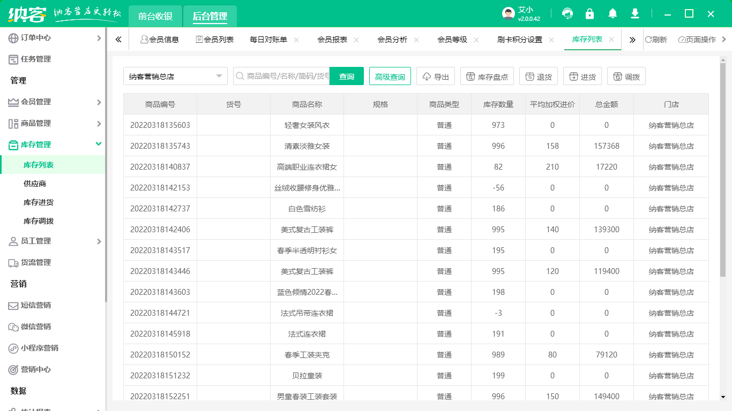This screenshot has width=732, height=411.
Task: Click the download icon in title bar
Action: point(635,13)
